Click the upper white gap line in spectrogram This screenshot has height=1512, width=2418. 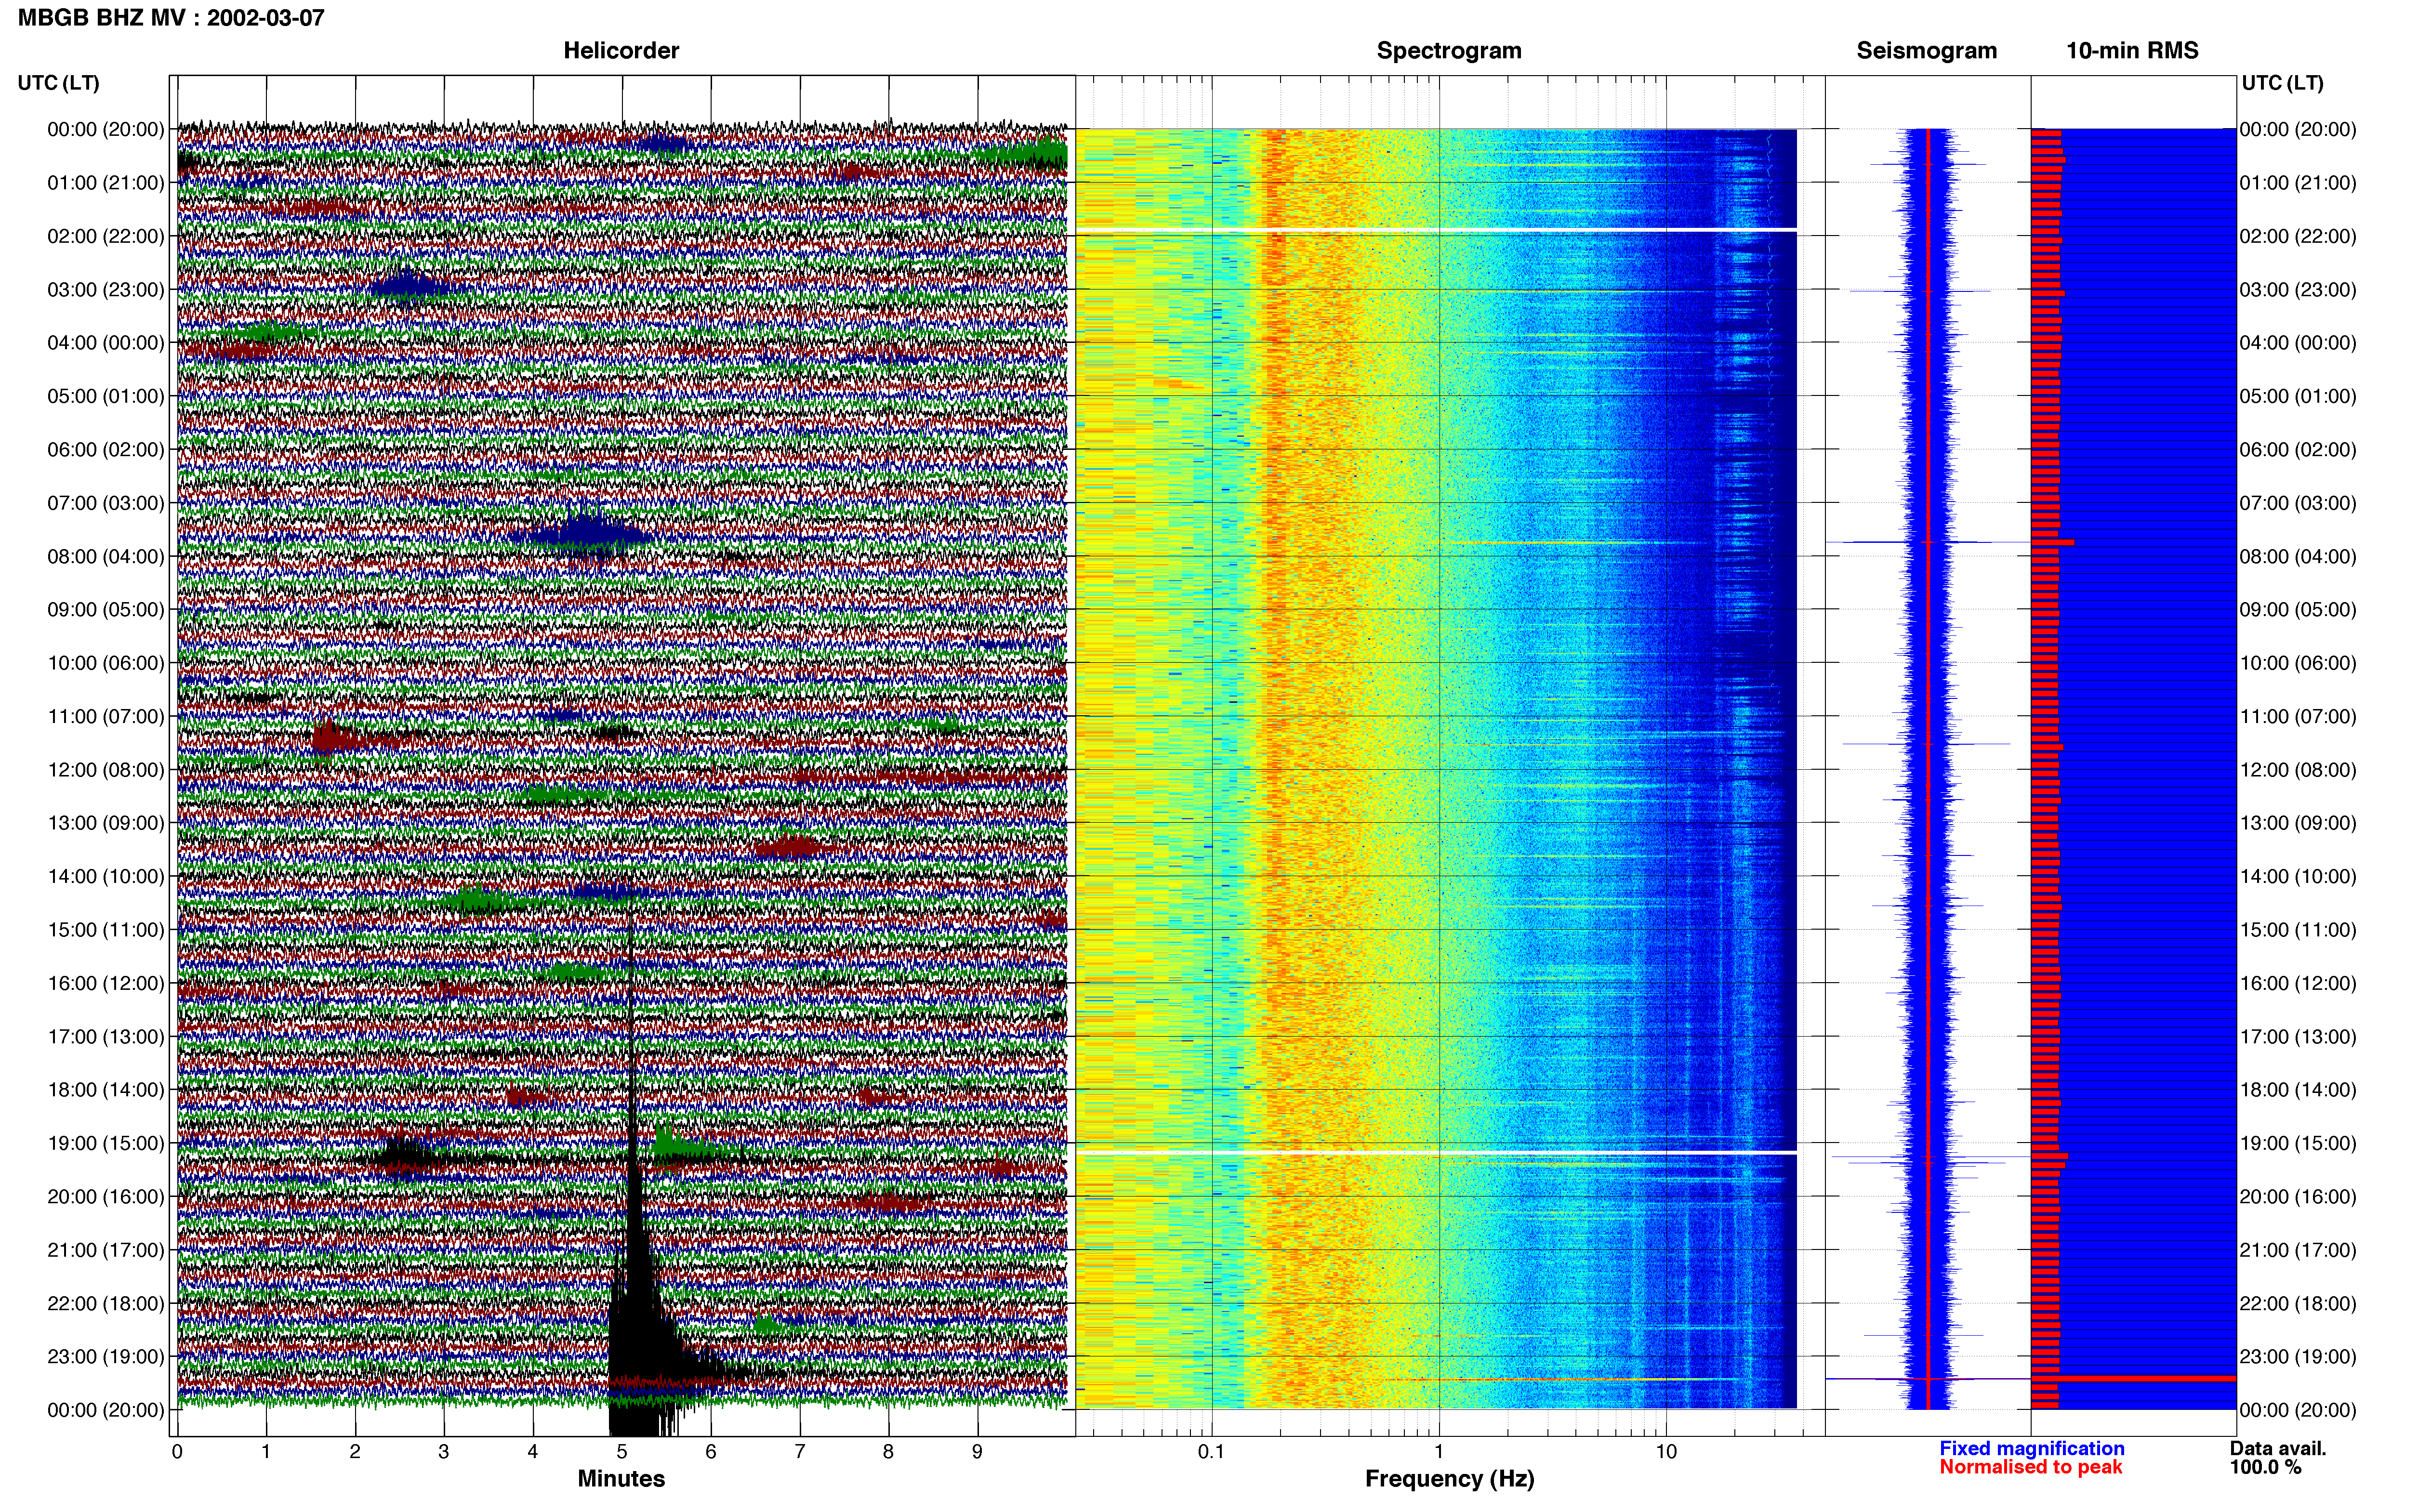pos(1436,230)
